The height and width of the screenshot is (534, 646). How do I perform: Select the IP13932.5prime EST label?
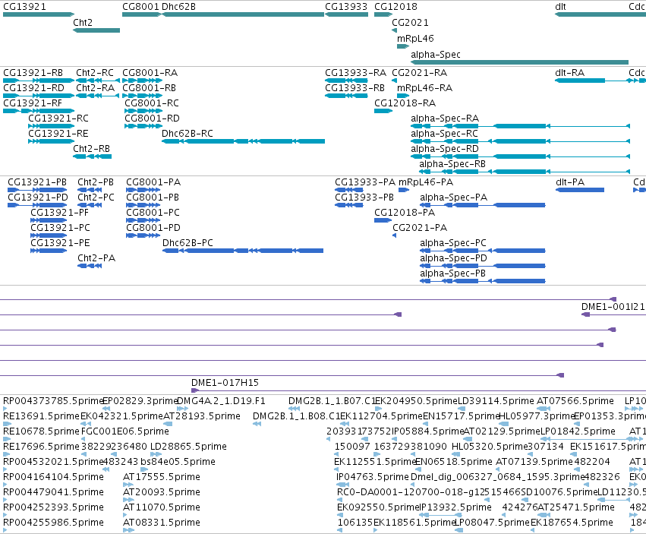click(455, 507)
